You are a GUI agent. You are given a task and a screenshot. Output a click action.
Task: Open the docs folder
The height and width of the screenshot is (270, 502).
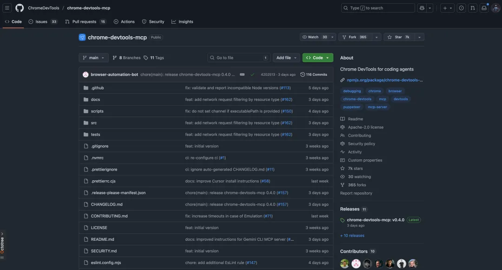(x=95, y=99)
